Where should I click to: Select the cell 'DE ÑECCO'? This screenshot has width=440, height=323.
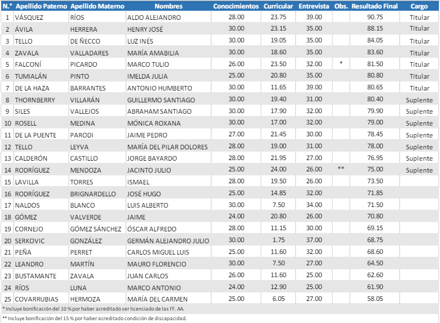click(85, 41)
